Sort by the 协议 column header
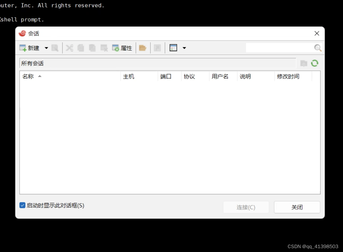 coord(195,76)
